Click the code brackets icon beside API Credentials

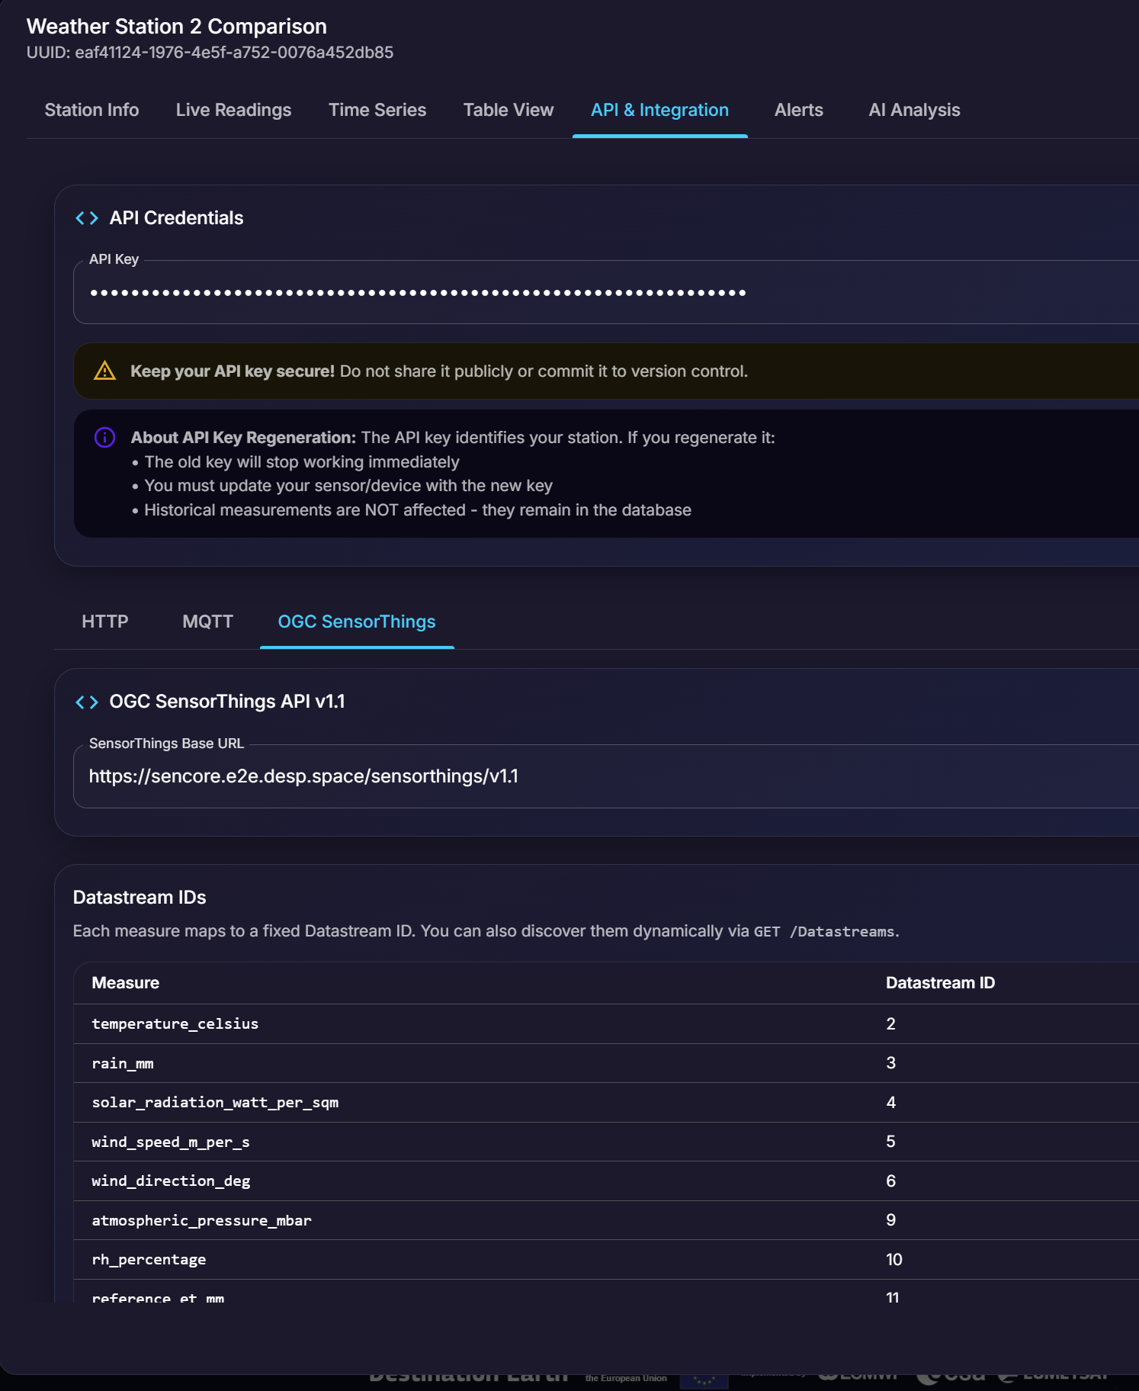[x=87, y=218]
